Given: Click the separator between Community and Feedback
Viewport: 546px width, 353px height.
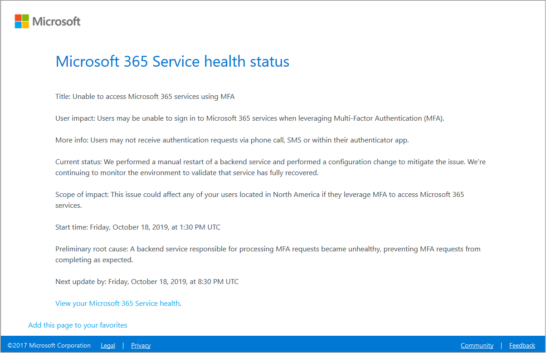Looking at the screenshot, I should coord(501,345).
